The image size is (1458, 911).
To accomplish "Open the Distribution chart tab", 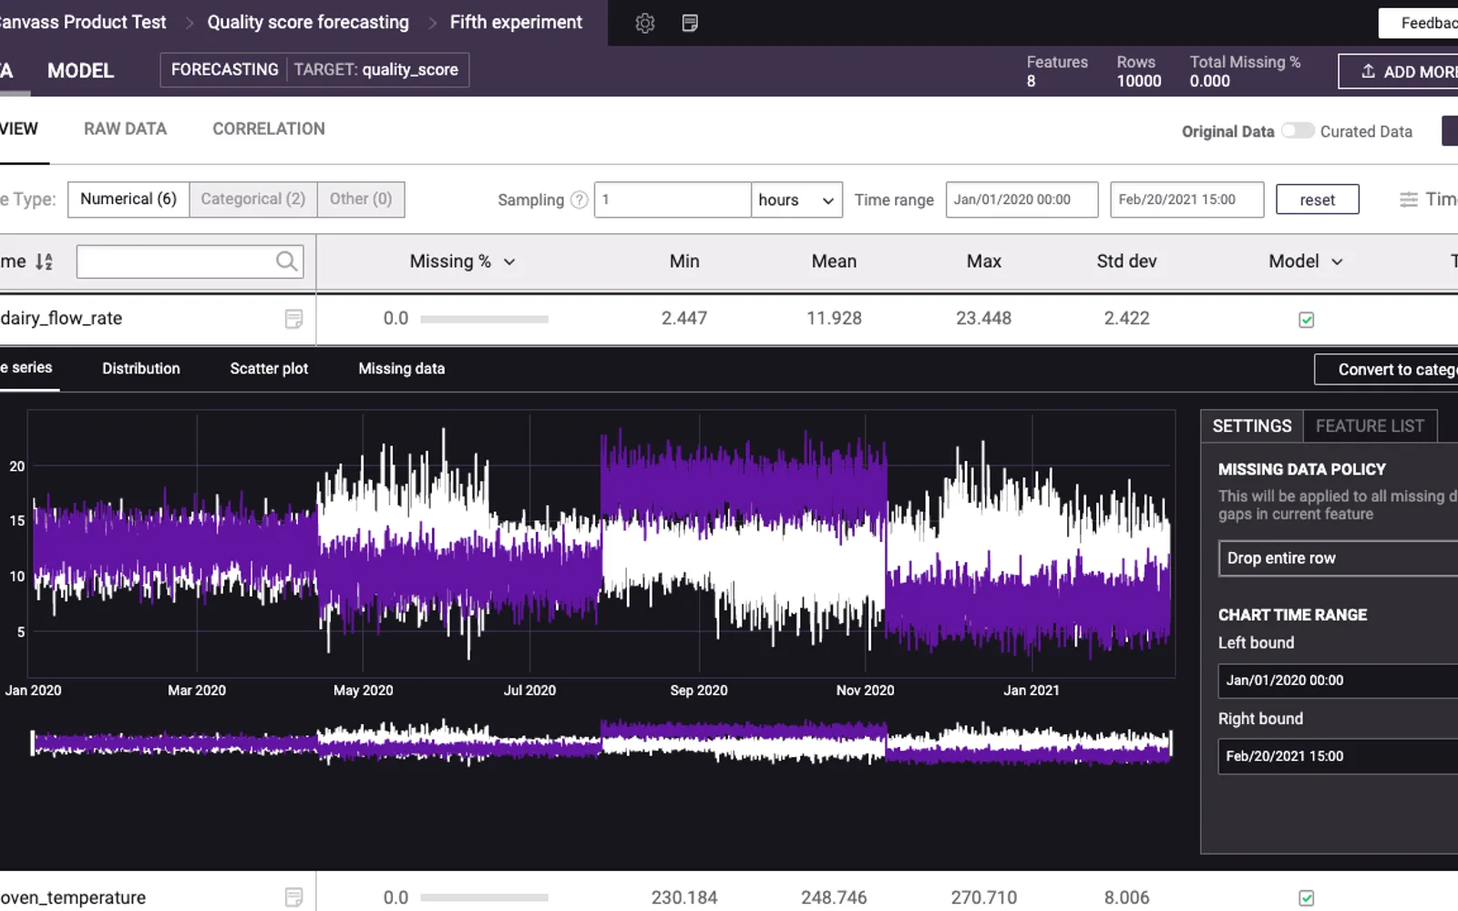I will tap(141, 368).
